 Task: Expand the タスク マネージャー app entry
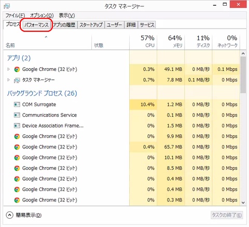coord(8,80)
